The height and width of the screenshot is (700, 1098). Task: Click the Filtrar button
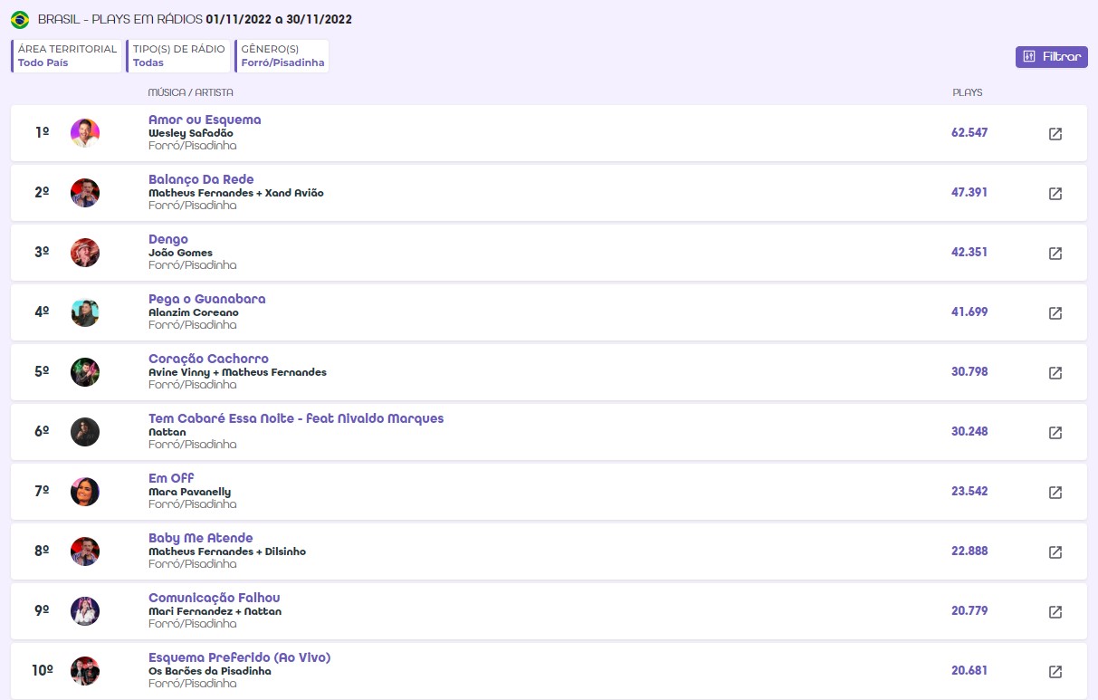(x=1052, y=57)
